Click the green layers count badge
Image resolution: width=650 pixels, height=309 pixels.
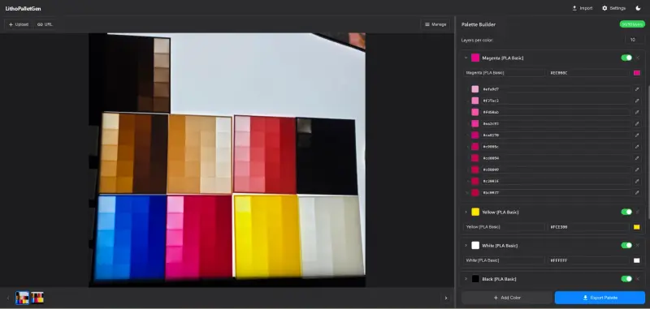(x=632, y=24)
